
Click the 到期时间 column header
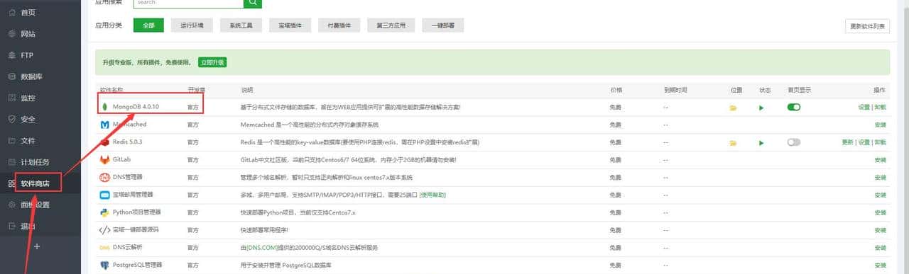point(675,90)
